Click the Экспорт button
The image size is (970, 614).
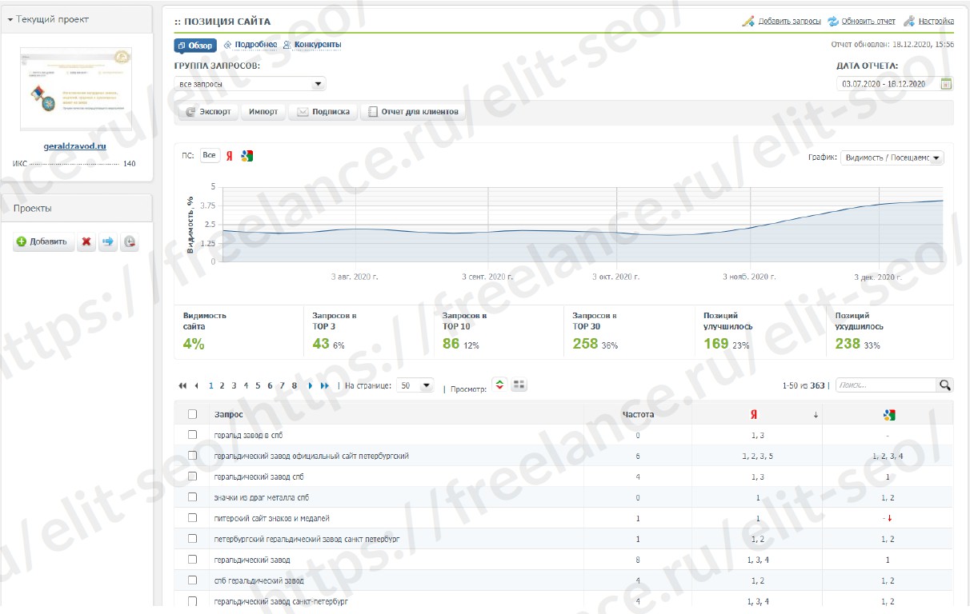click(x=208, y=112)
